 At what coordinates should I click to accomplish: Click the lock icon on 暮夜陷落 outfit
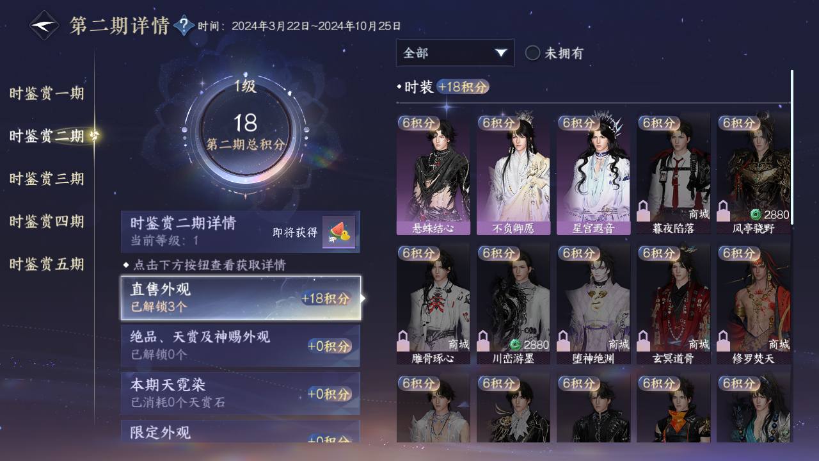click(x=643, y=210)
